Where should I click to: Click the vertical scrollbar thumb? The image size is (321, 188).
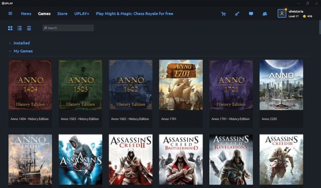pos(320,27)
